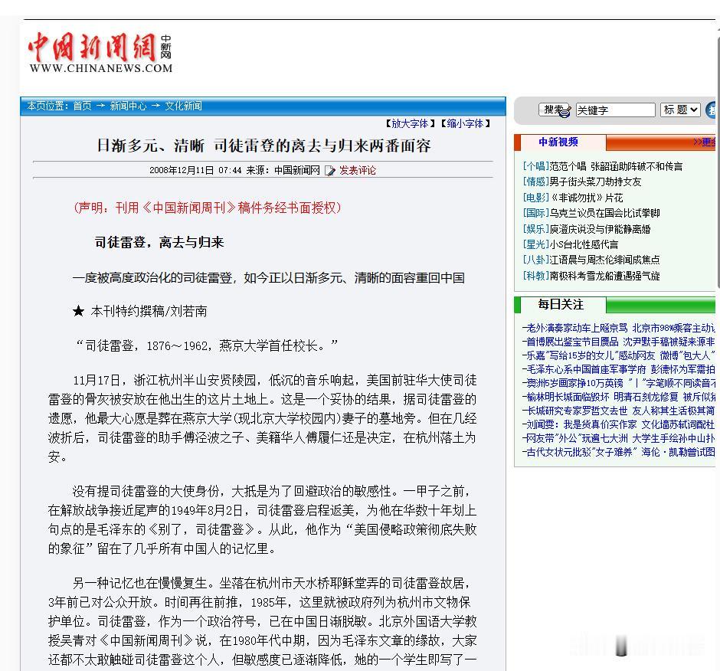Go to 首页 in the breadcrumb
The width and height of the screenshot is (720, 671).
coord(82,106)
